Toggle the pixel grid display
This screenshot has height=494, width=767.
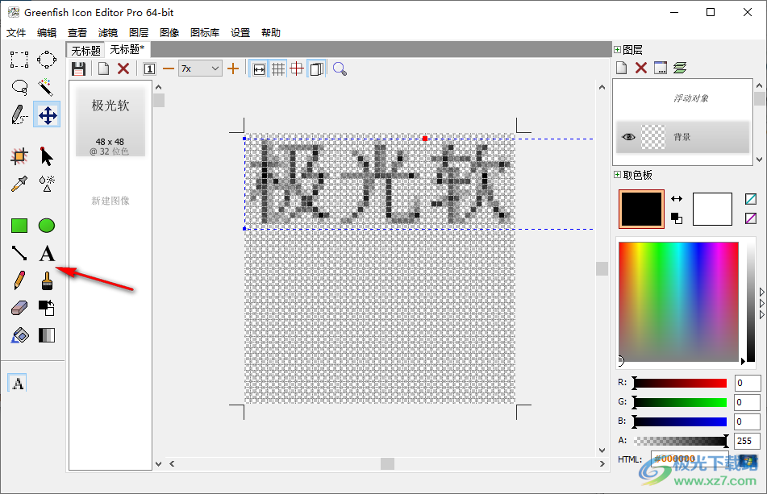(277, 69)
